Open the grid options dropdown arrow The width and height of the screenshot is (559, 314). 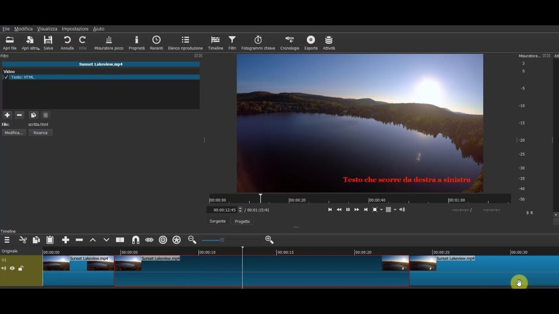tap(395, 210)
